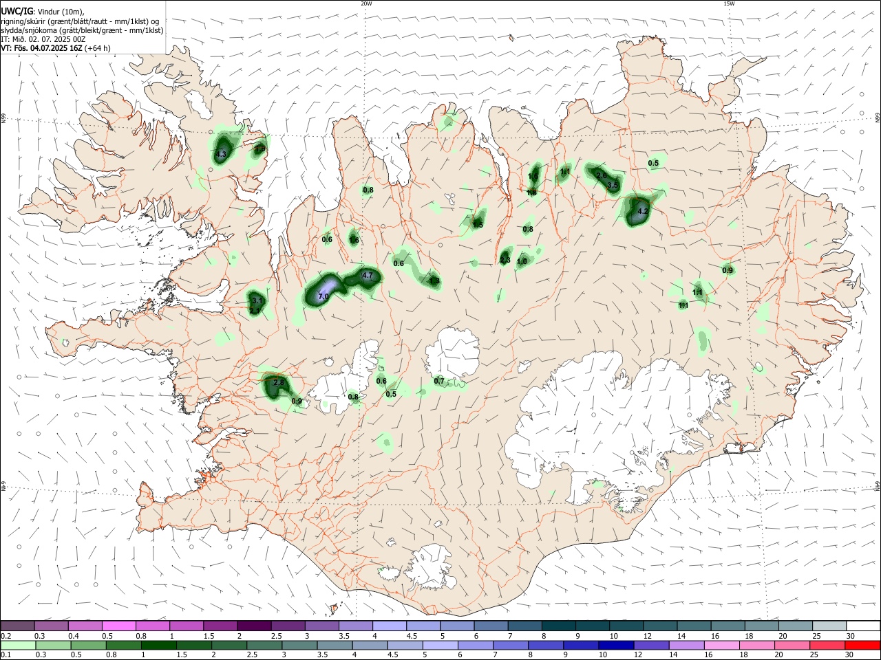The width and height of the screenshot is (881, 660).
Task: Click the initial time 'IT: Mið. 02. 07. 2025 00Z'
Action: point(43,39)
